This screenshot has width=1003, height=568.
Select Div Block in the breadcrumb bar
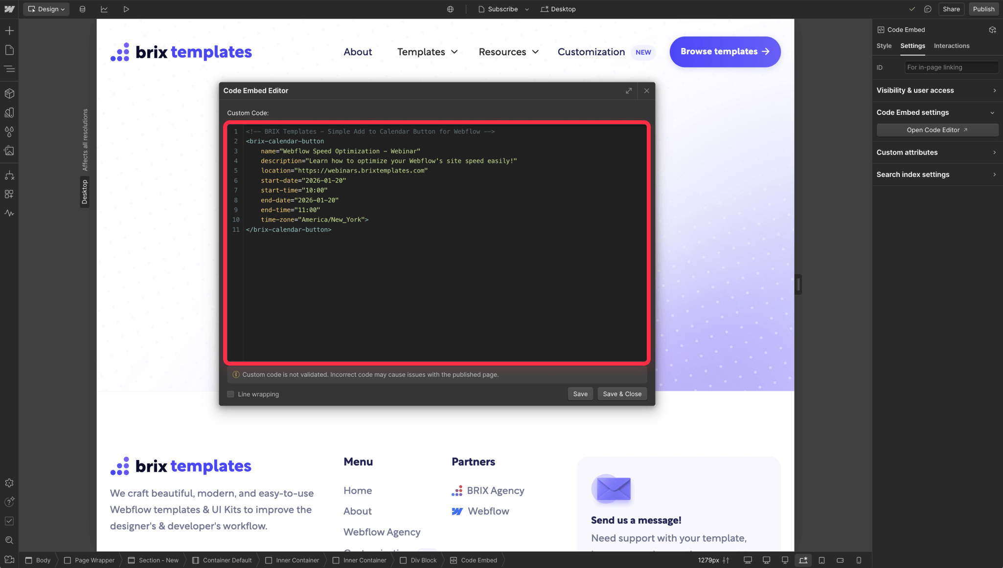418,560
